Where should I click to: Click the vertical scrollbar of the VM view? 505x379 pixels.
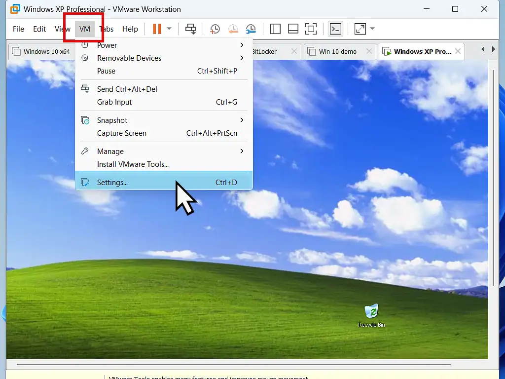tap(493, 177)
